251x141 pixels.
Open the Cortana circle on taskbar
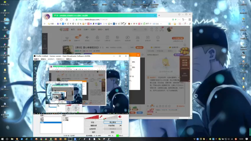pos(7,139)
